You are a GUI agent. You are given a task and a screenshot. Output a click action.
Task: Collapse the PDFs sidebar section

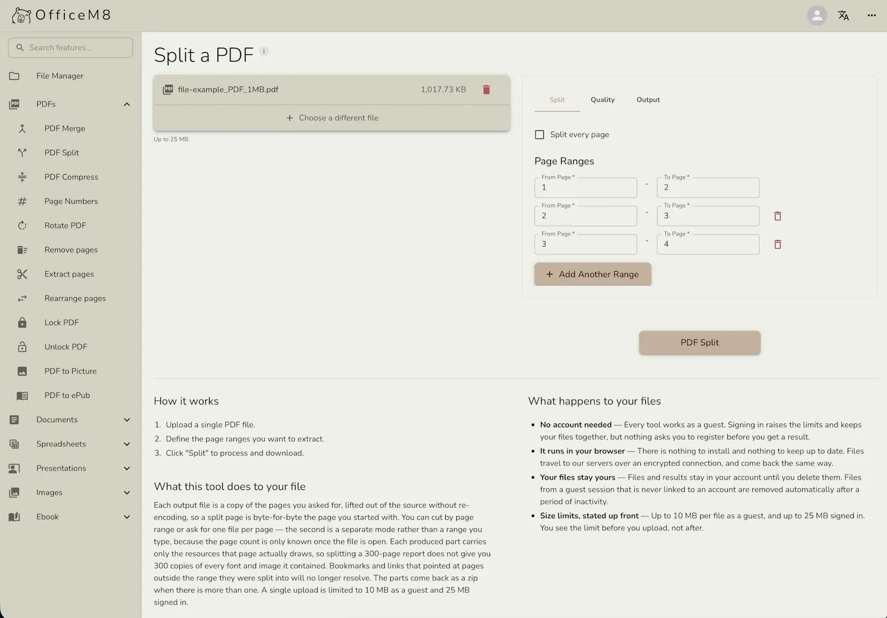click(70, 104)
